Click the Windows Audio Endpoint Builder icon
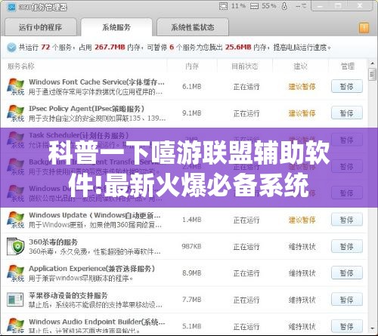Screen dimensions: 378x336 pyautogui.click(x=15, y=325)
